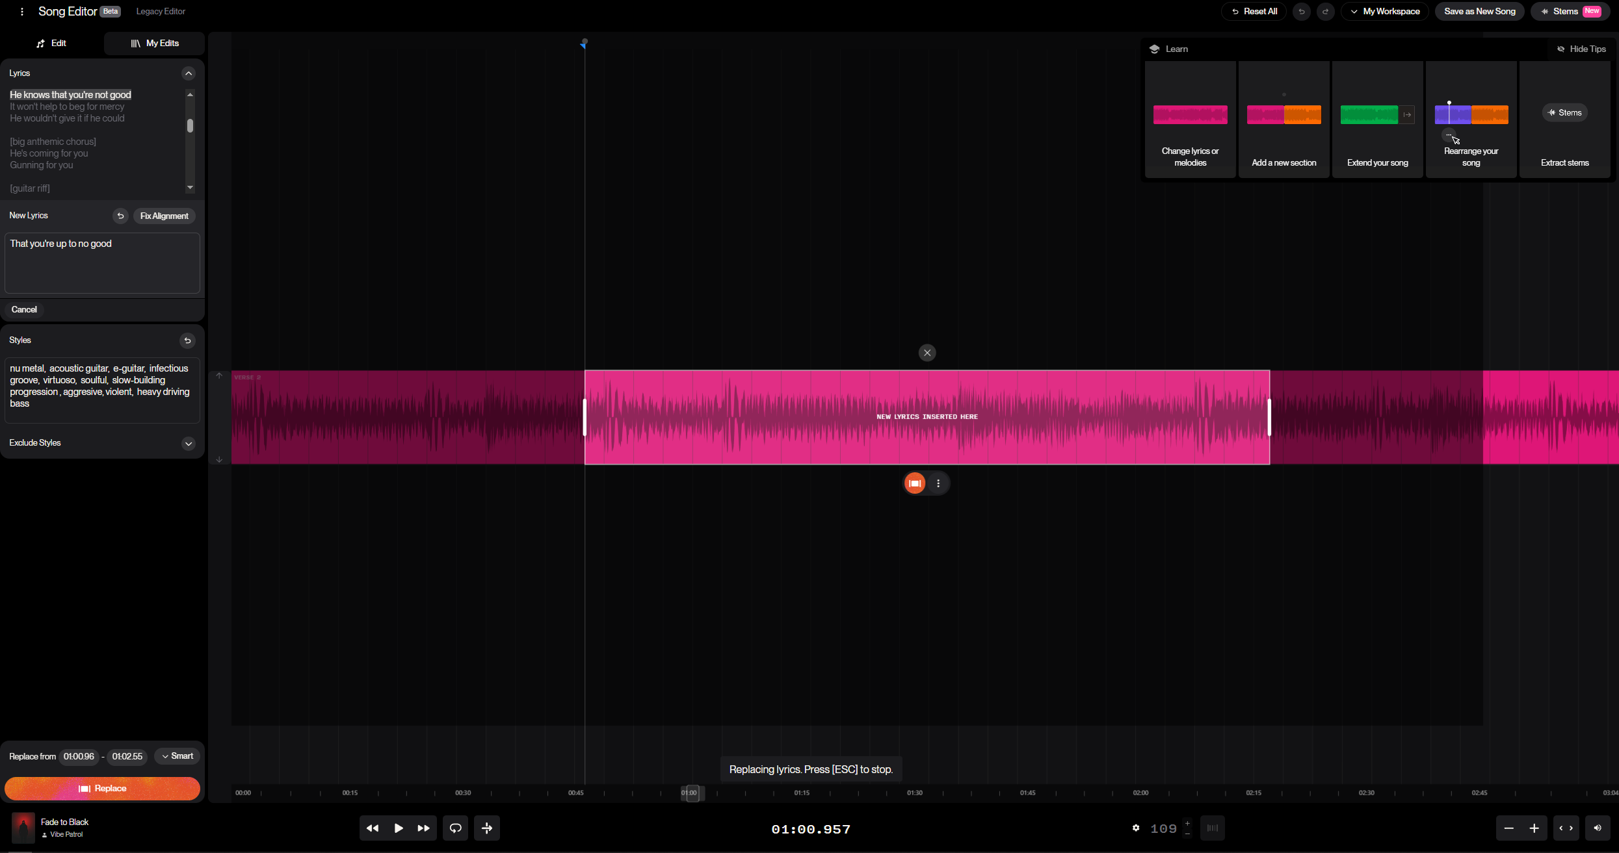Click the Learn graduation cap icon
1619x853 pixels.
coord(1155,49)
